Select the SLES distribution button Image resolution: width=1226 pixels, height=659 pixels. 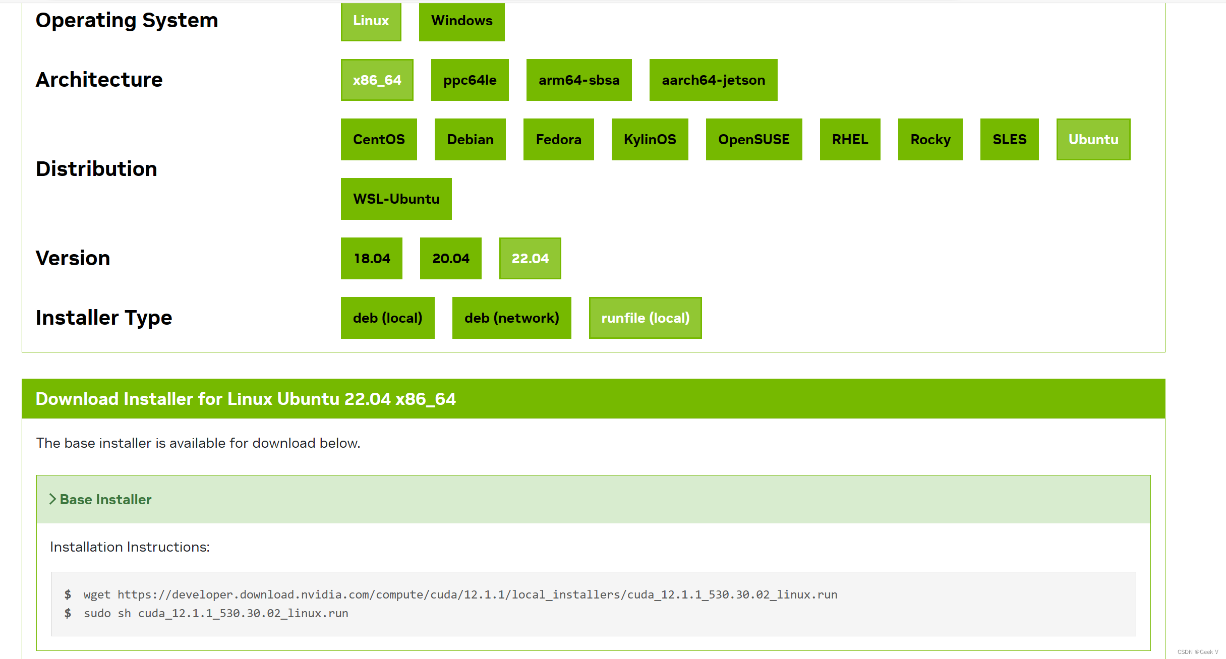pos(1009,139)
